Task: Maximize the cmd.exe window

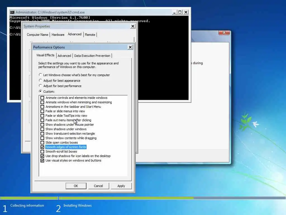Action: tap(180, 12)
